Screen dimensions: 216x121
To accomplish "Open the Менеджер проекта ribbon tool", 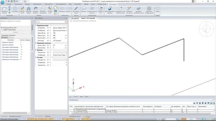I will [x=4, y=10].
